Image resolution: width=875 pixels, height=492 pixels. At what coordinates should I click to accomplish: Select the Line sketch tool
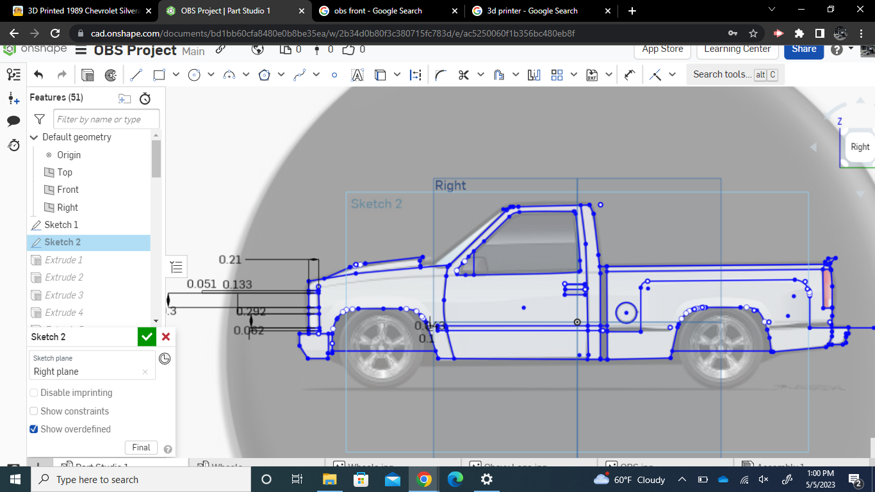(136, 74)
